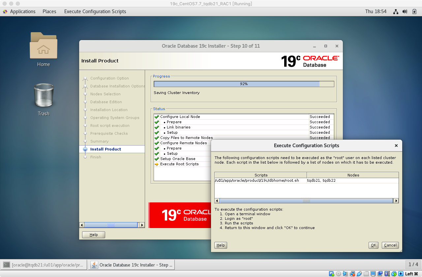
Task: Select the Summary step in sidebar
Action: point(99,141)
